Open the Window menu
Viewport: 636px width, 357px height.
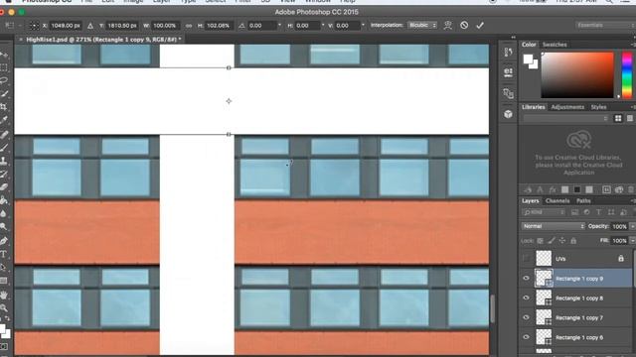(318, 1)
